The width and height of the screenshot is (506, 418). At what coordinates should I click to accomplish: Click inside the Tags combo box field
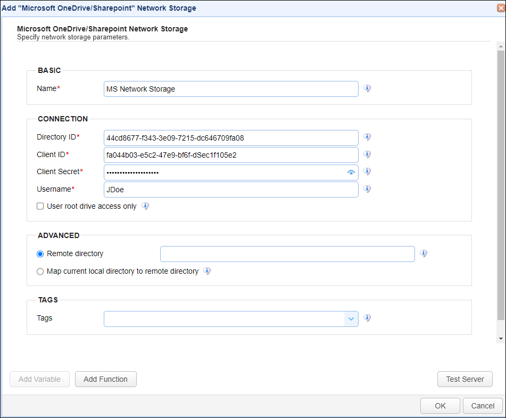(225, 319)
